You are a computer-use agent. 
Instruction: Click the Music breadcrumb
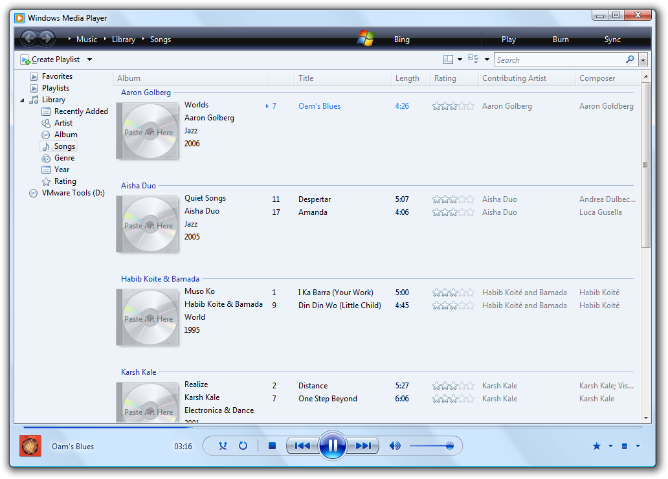[87, 39]
